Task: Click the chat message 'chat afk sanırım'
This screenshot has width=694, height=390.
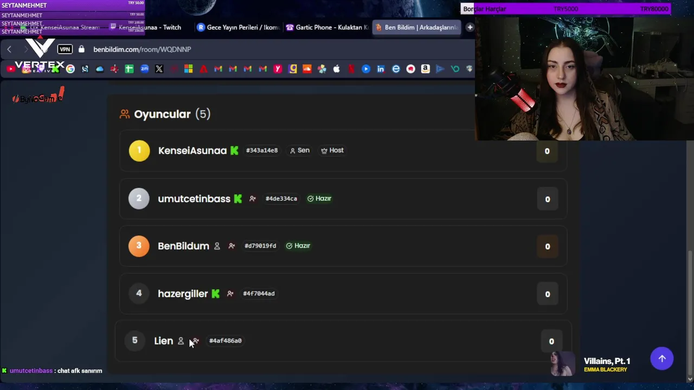Action: (80, 371)
